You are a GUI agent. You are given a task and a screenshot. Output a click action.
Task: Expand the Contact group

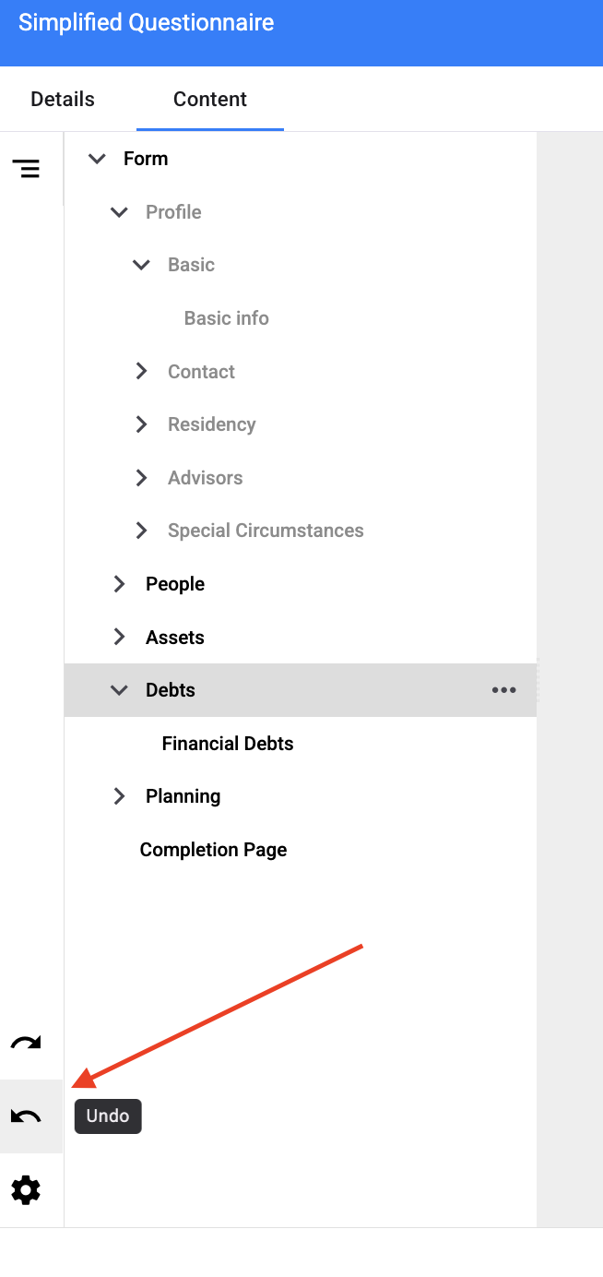[x=141, y=371]
